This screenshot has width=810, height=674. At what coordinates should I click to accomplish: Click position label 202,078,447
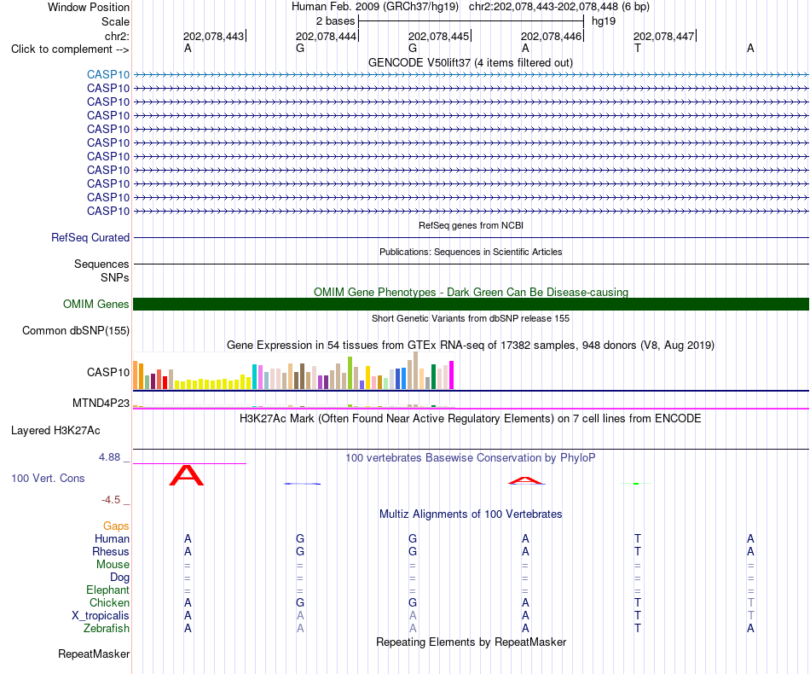click(664, 36)
